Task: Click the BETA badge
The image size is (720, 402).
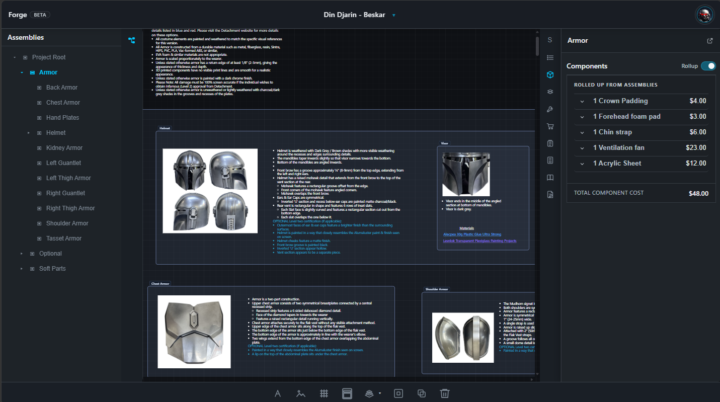Action: (40, 15)
